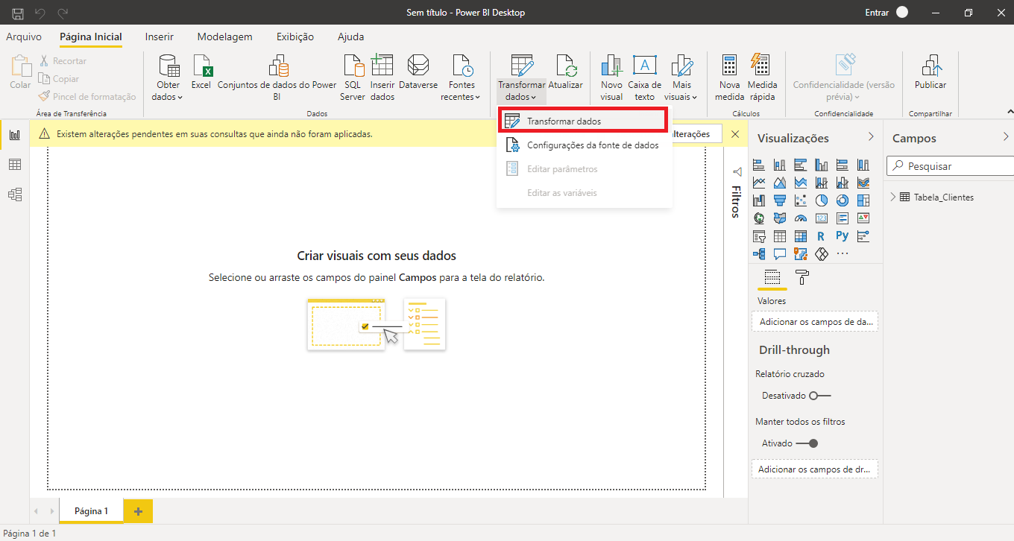Viewport: 1014px width, 541px height.
Task: Select the scatter chart visualization
Action: pyautogui.click(x=801, y=200)
